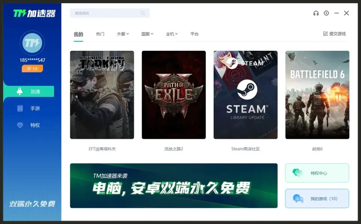Select the 加速 sidebar item

tap(29, 91)
